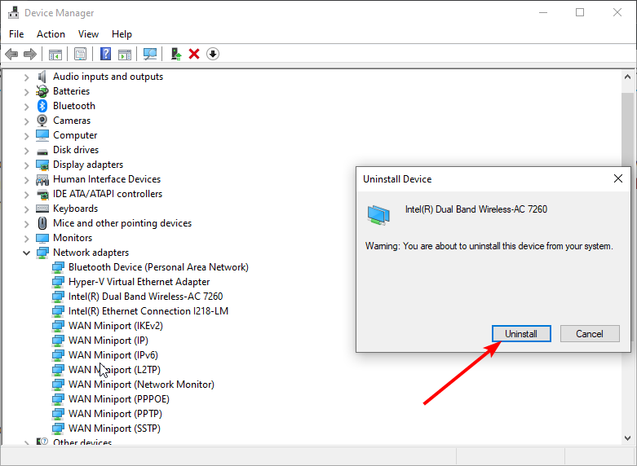
Task: Click the Device Manager title bar icon
Action: 13,13
